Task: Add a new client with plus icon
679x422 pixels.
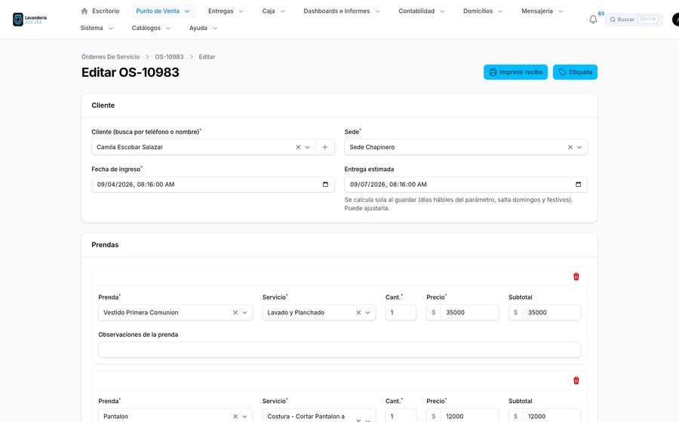Action: pos(324,147)
